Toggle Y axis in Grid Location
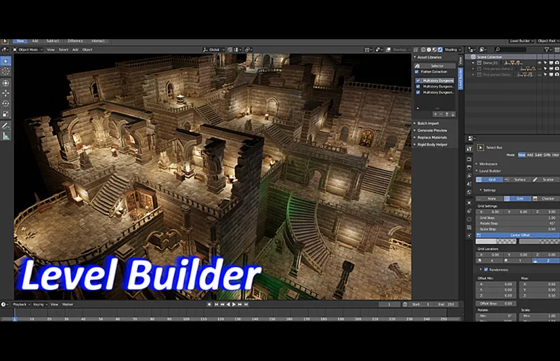Screen dimensions: 560x361 [x=517, y=261]
